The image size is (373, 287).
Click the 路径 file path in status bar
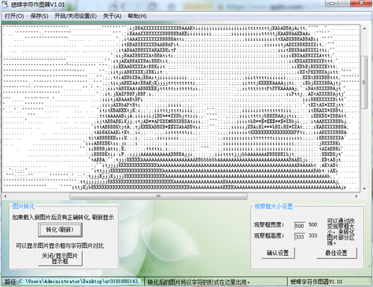point(72,282)
